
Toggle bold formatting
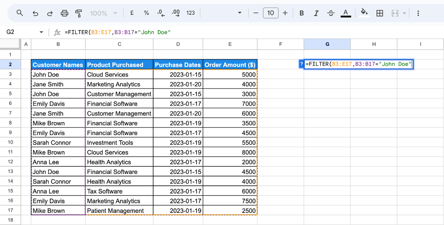(x=302, y=13)
